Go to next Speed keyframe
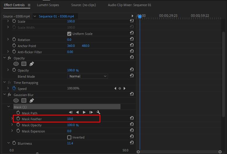Image resolution: width=227 pixels, height=154 pixels. (125, 88)
